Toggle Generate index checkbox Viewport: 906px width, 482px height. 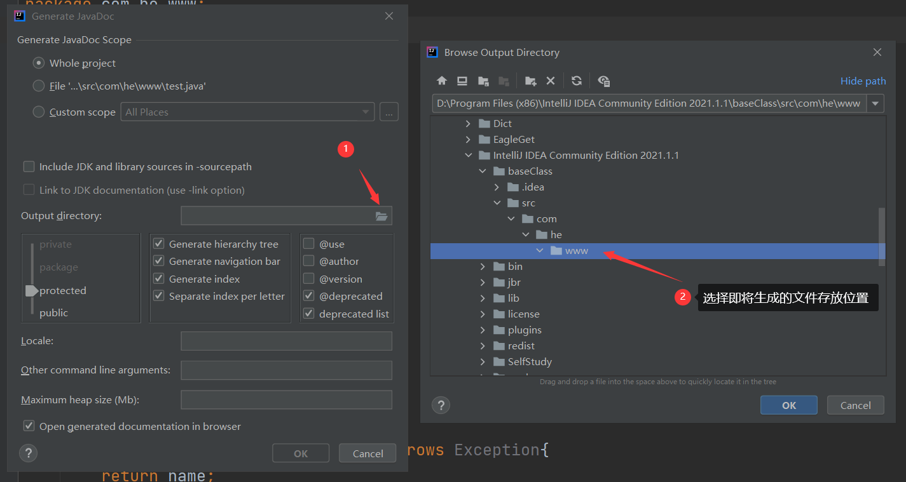coord(159,279)
